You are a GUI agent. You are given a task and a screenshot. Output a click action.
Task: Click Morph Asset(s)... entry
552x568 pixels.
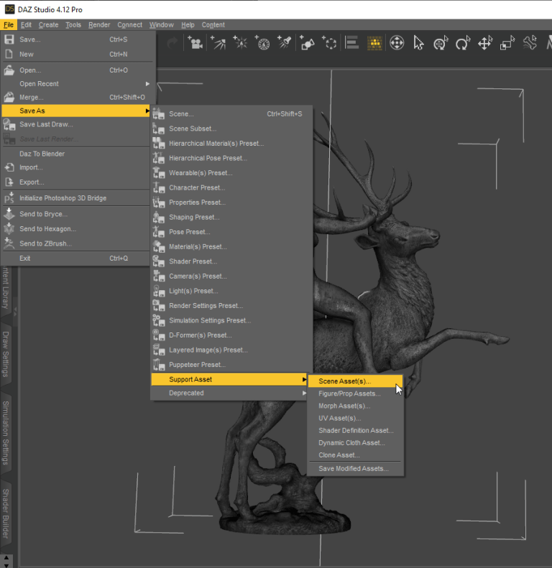tap(355, 406)
